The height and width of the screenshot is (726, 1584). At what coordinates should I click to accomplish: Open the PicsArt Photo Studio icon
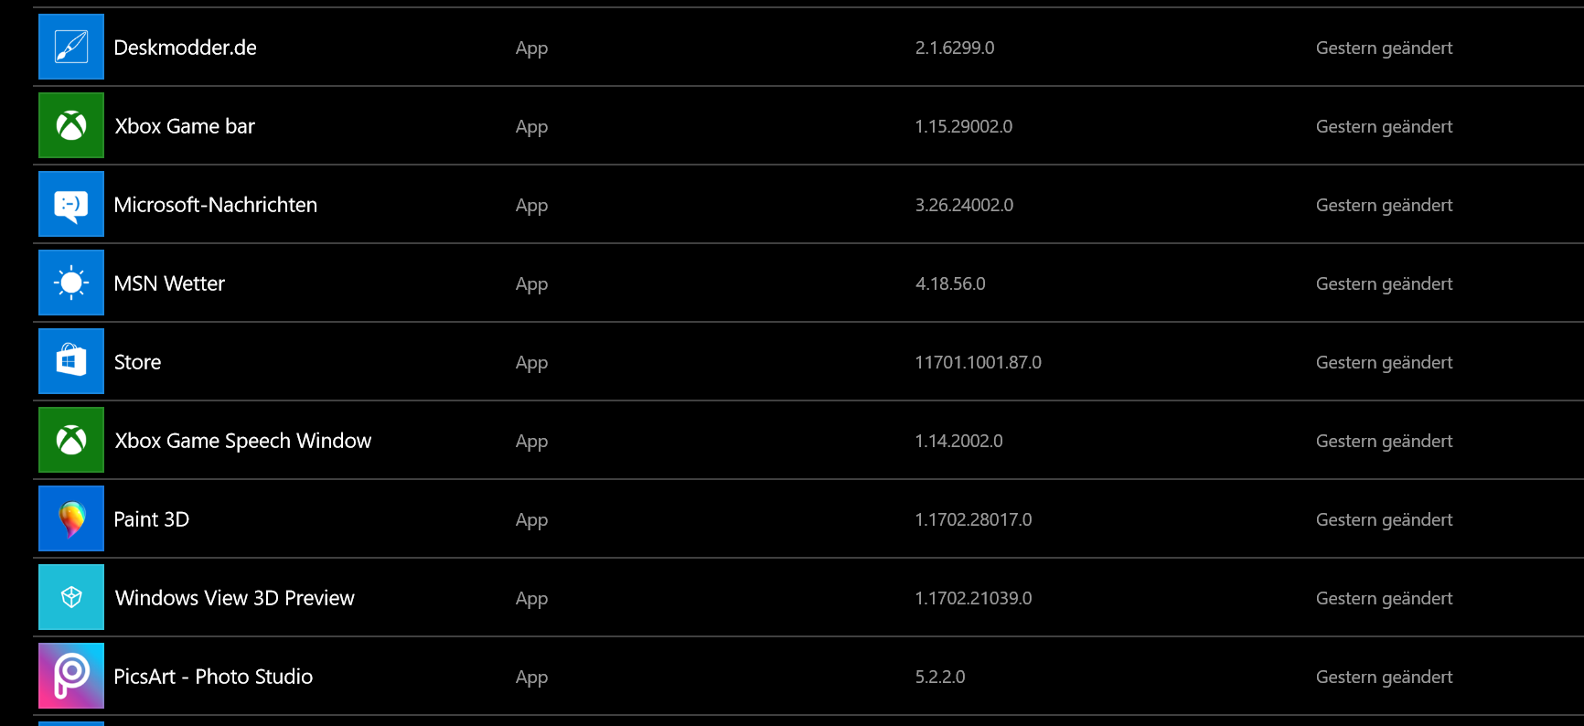pyautogui.click(x=71, y=676)
